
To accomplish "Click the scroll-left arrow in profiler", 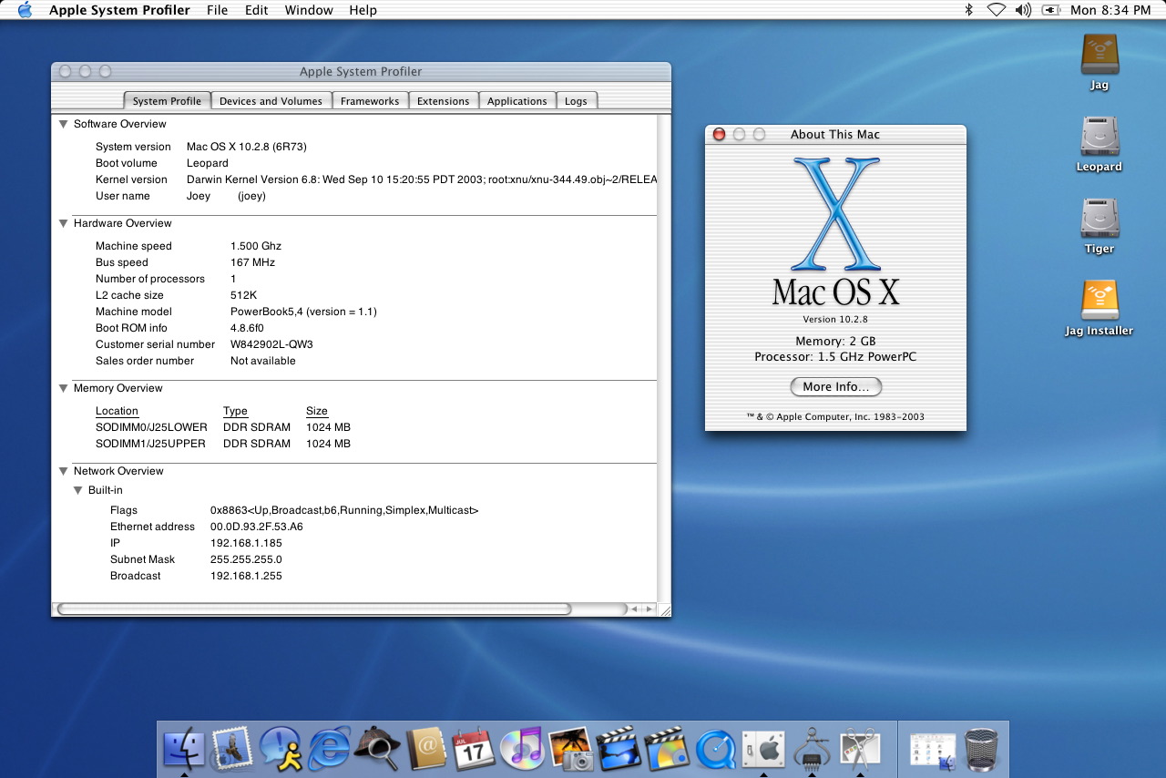I will (x=634, y=609).
